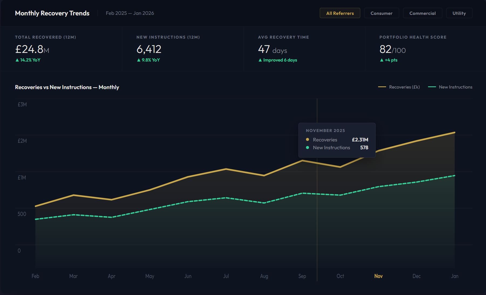The image size is (486, 295).
Task: Switch to the Commercial referrer tab
Action: point(422,13)
